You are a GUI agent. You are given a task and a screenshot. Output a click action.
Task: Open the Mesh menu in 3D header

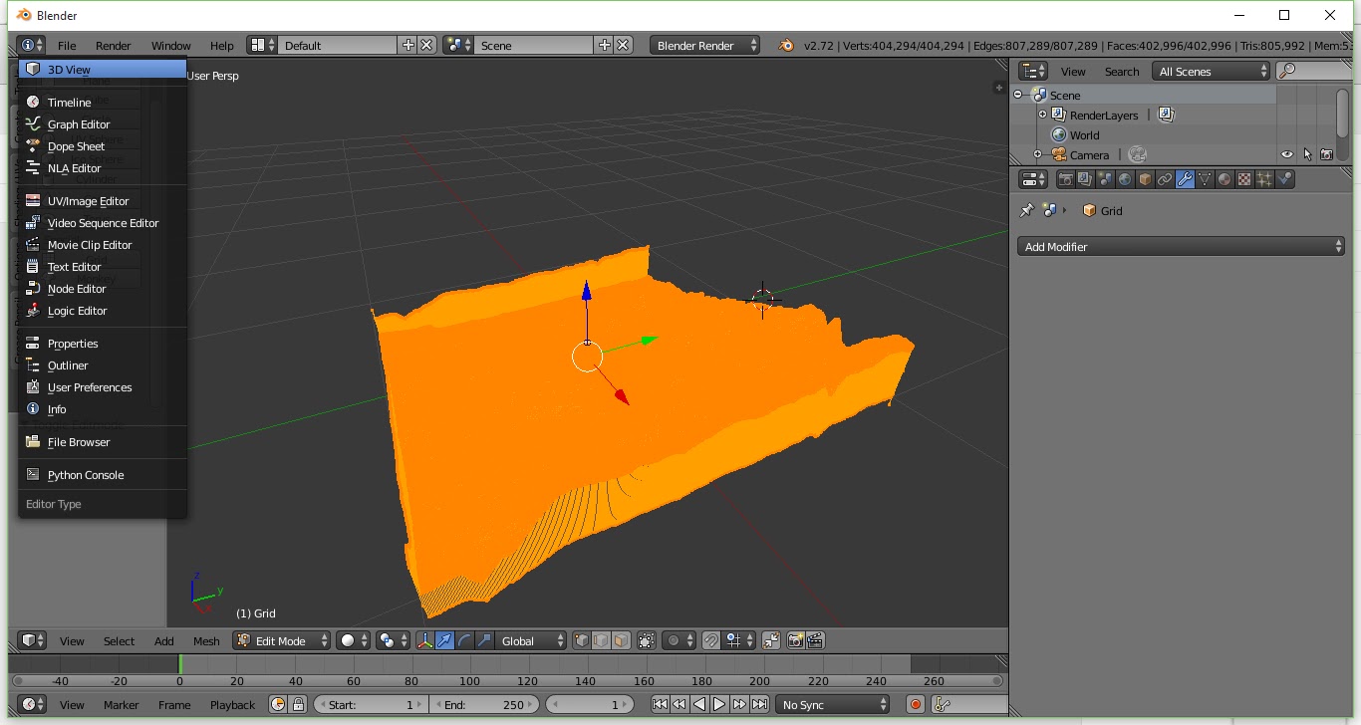click(206, 640)
